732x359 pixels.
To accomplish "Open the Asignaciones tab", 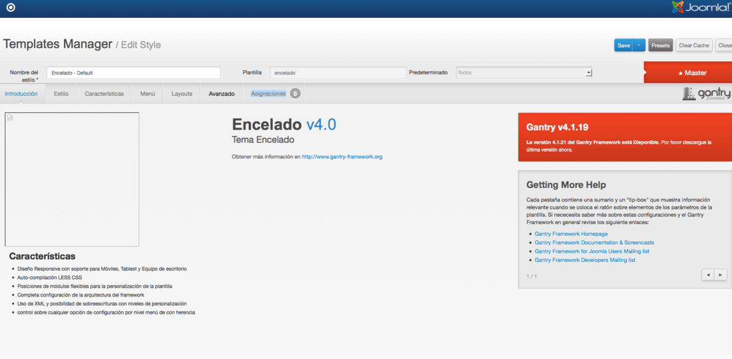I will point(268,94).
